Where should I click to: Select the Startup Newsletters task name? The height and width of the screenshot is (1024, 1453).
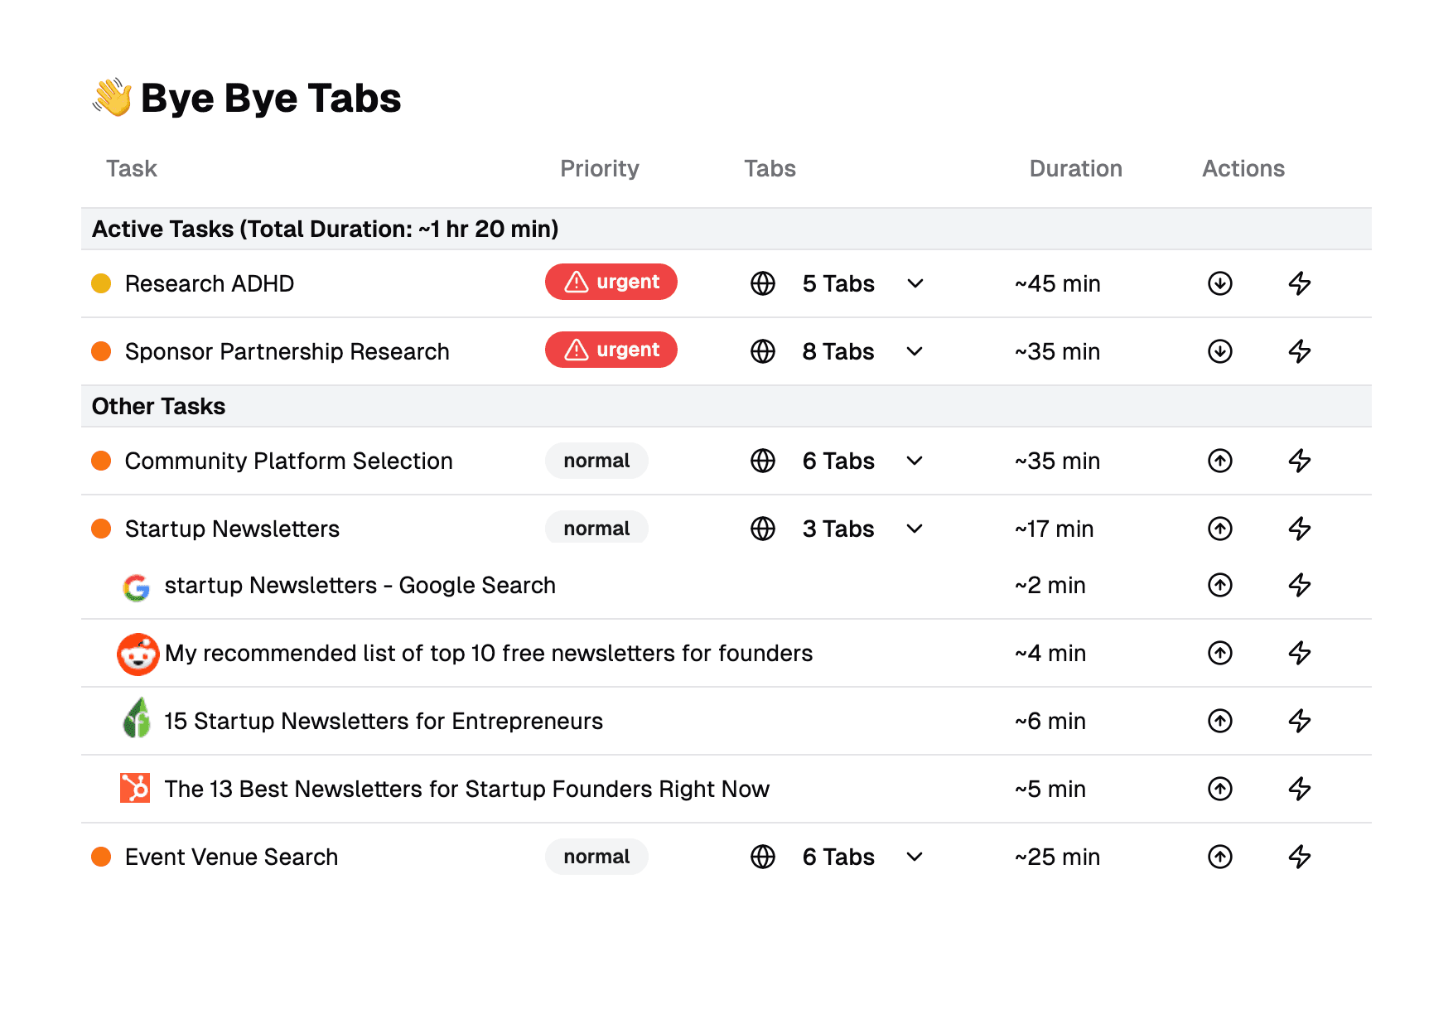(x=233, y=529)
